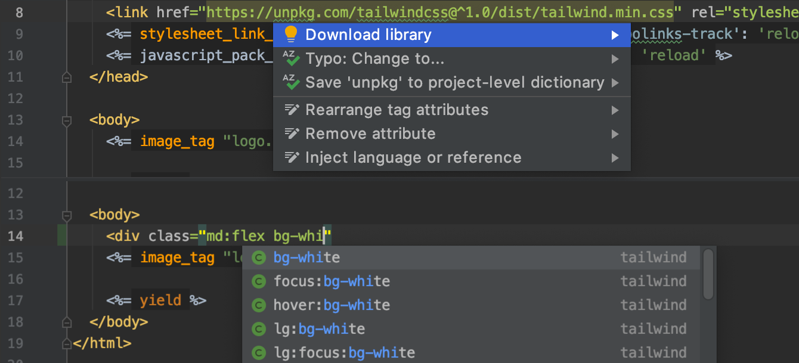Fold the body tag on line 13 upper editor
The height and width of the screenshot is (363, 799).
(66, 120)
